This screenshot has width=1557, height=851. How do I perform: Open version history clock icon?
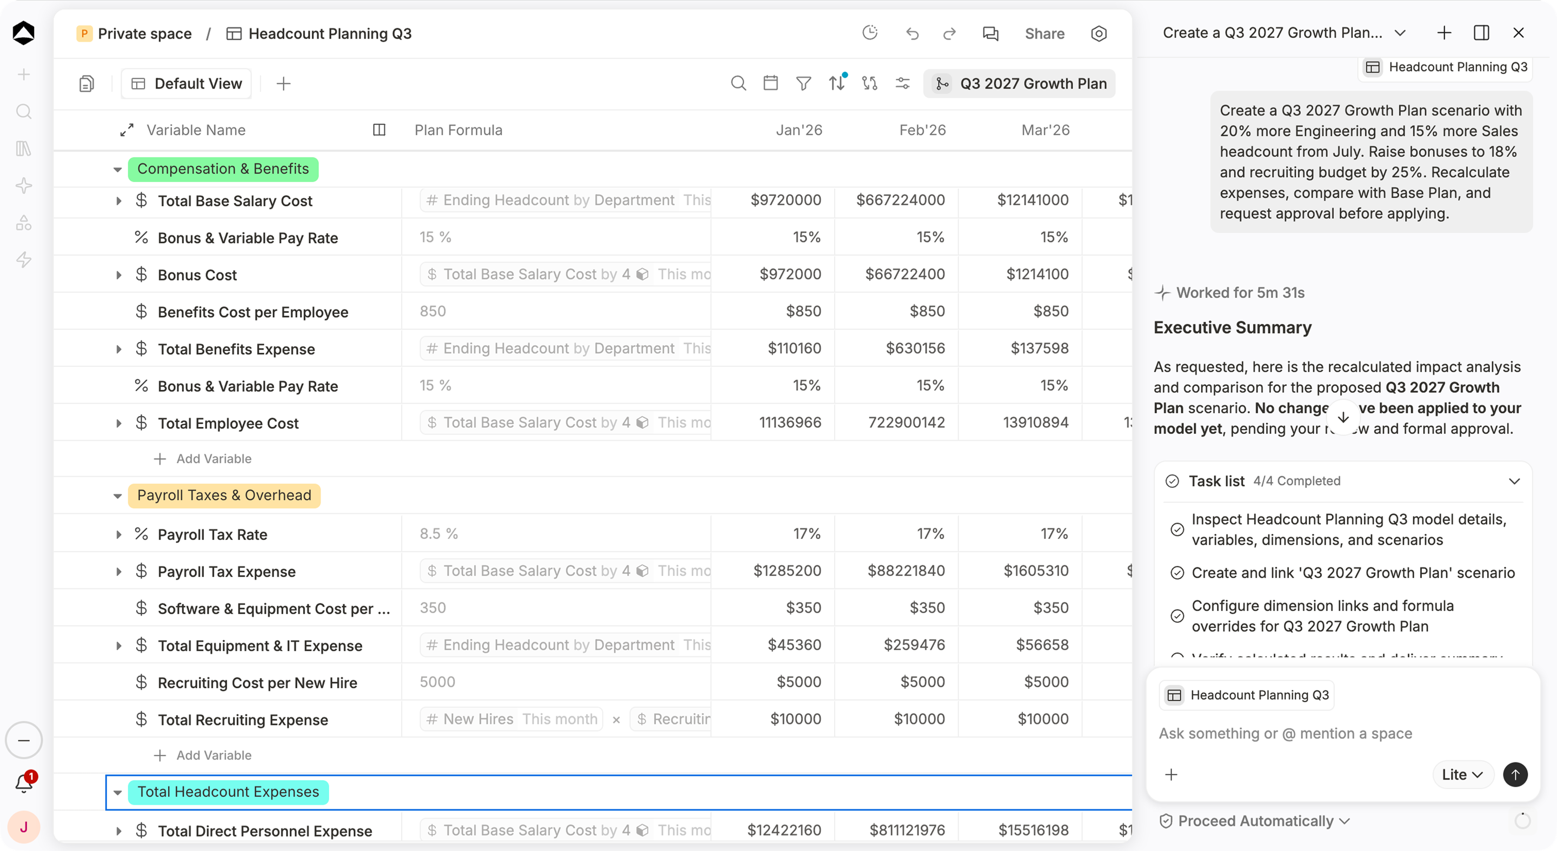870,32
